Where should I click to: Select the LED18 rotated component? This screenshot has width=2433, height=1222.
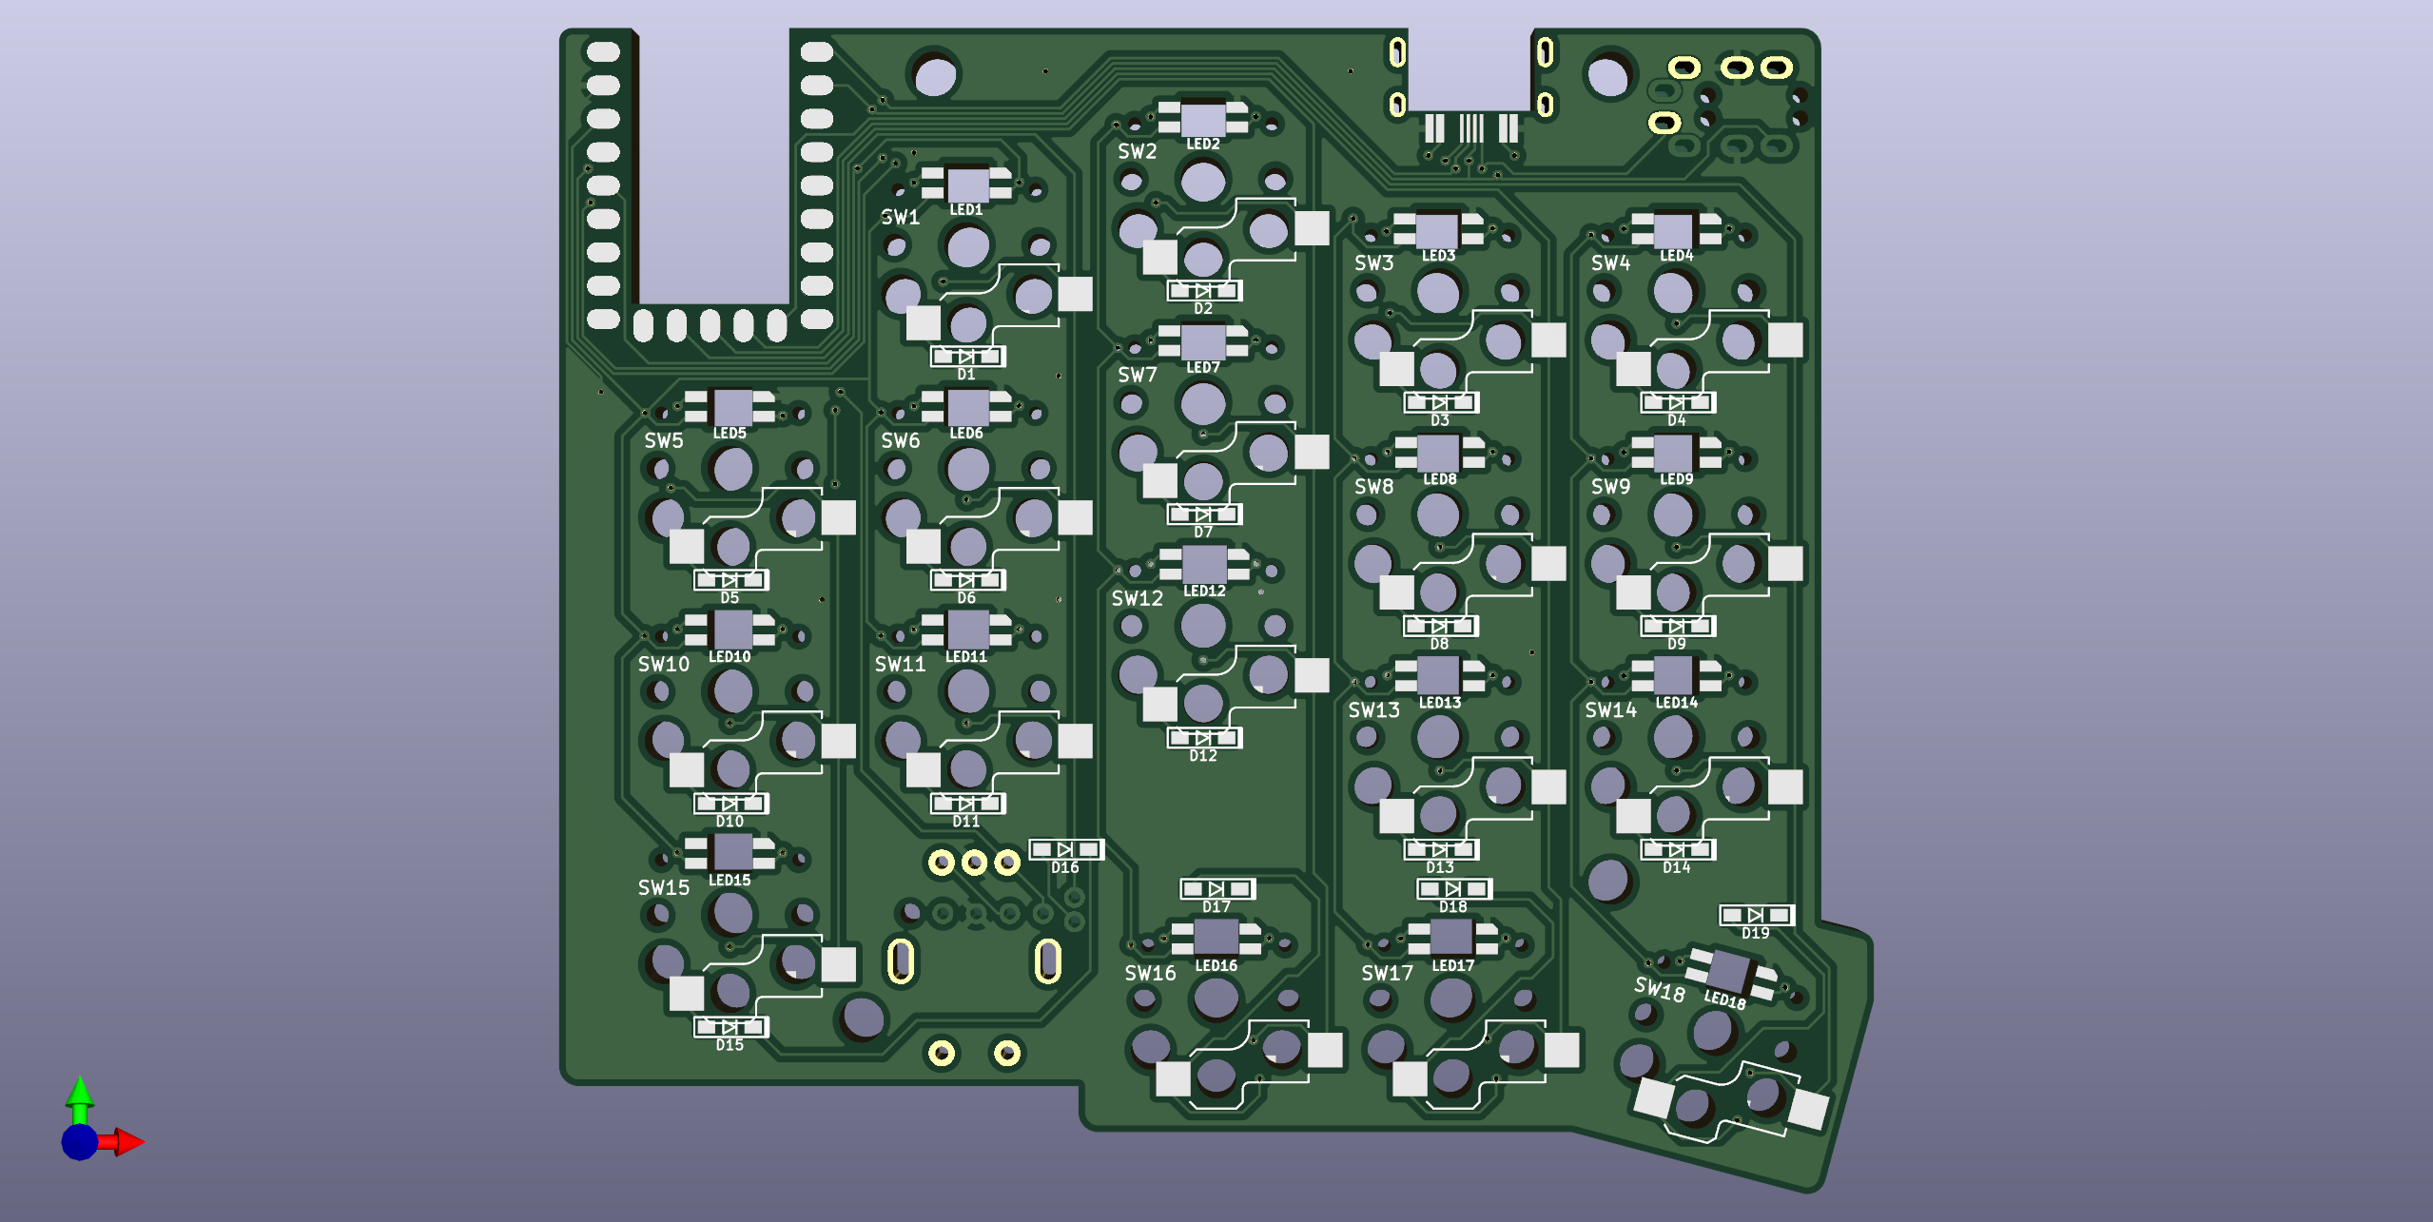[1730, 973]
